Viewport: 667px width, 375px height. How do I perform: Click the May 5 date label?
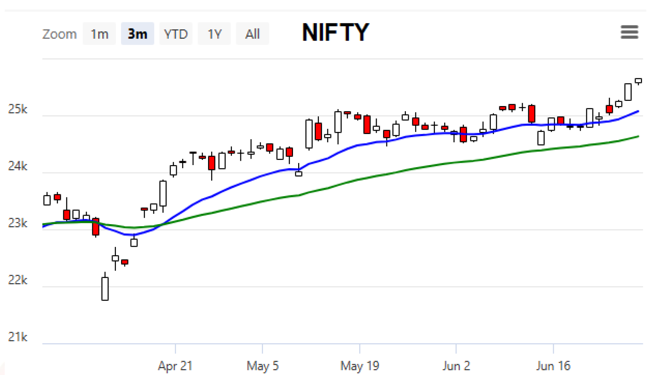click(x=262, y=366)
